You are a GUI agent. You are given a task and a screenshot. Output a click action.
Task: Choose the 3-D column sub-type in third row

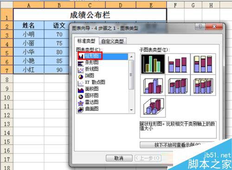(x=153, y=107)
